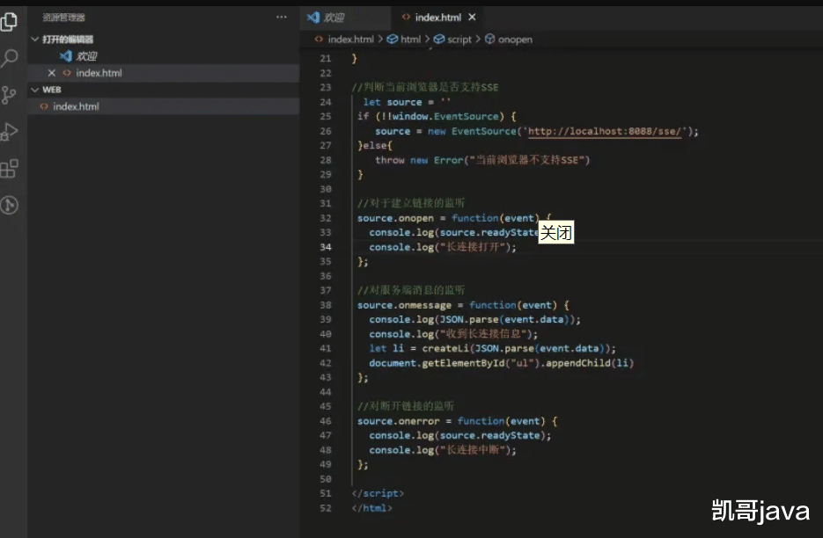This screenshot has height=538, width=823.
Task: Open the Extensions view
Action: 10,168
